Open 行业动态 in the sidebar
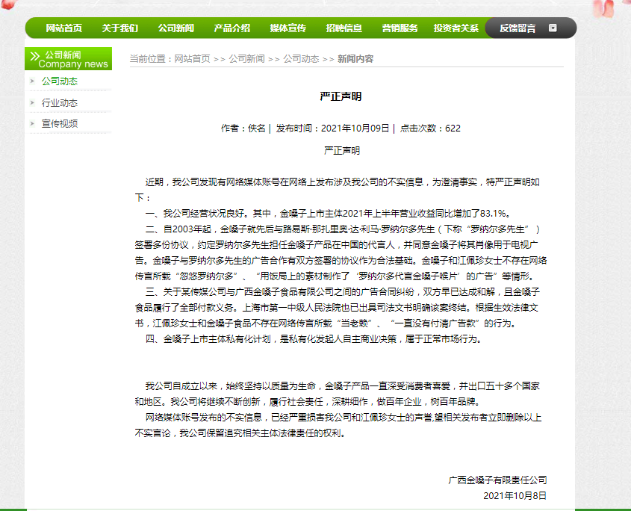Screen dimensions: 631x511 (60, 102)
